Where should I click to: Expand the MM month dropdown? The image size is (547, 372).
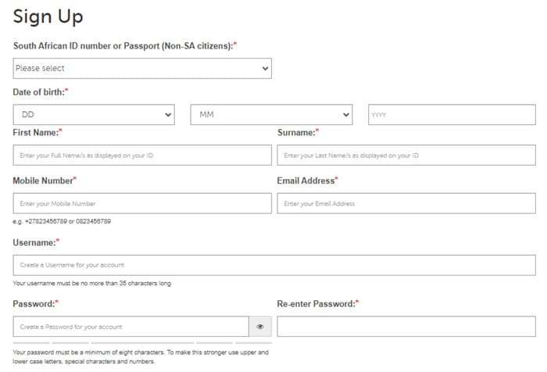tap(271, 114)
